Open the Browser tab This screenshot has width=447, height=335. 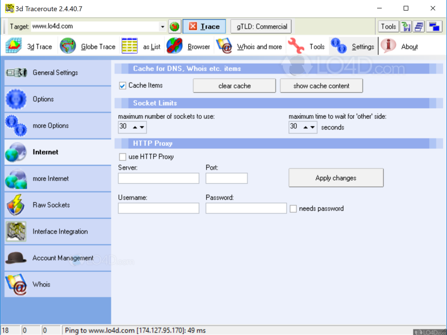(188, 46)
